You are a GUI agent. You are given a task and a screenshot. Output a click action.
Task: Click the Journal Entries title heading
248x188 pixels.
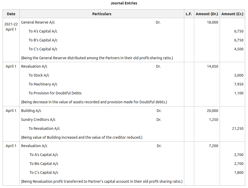[124, 3]
